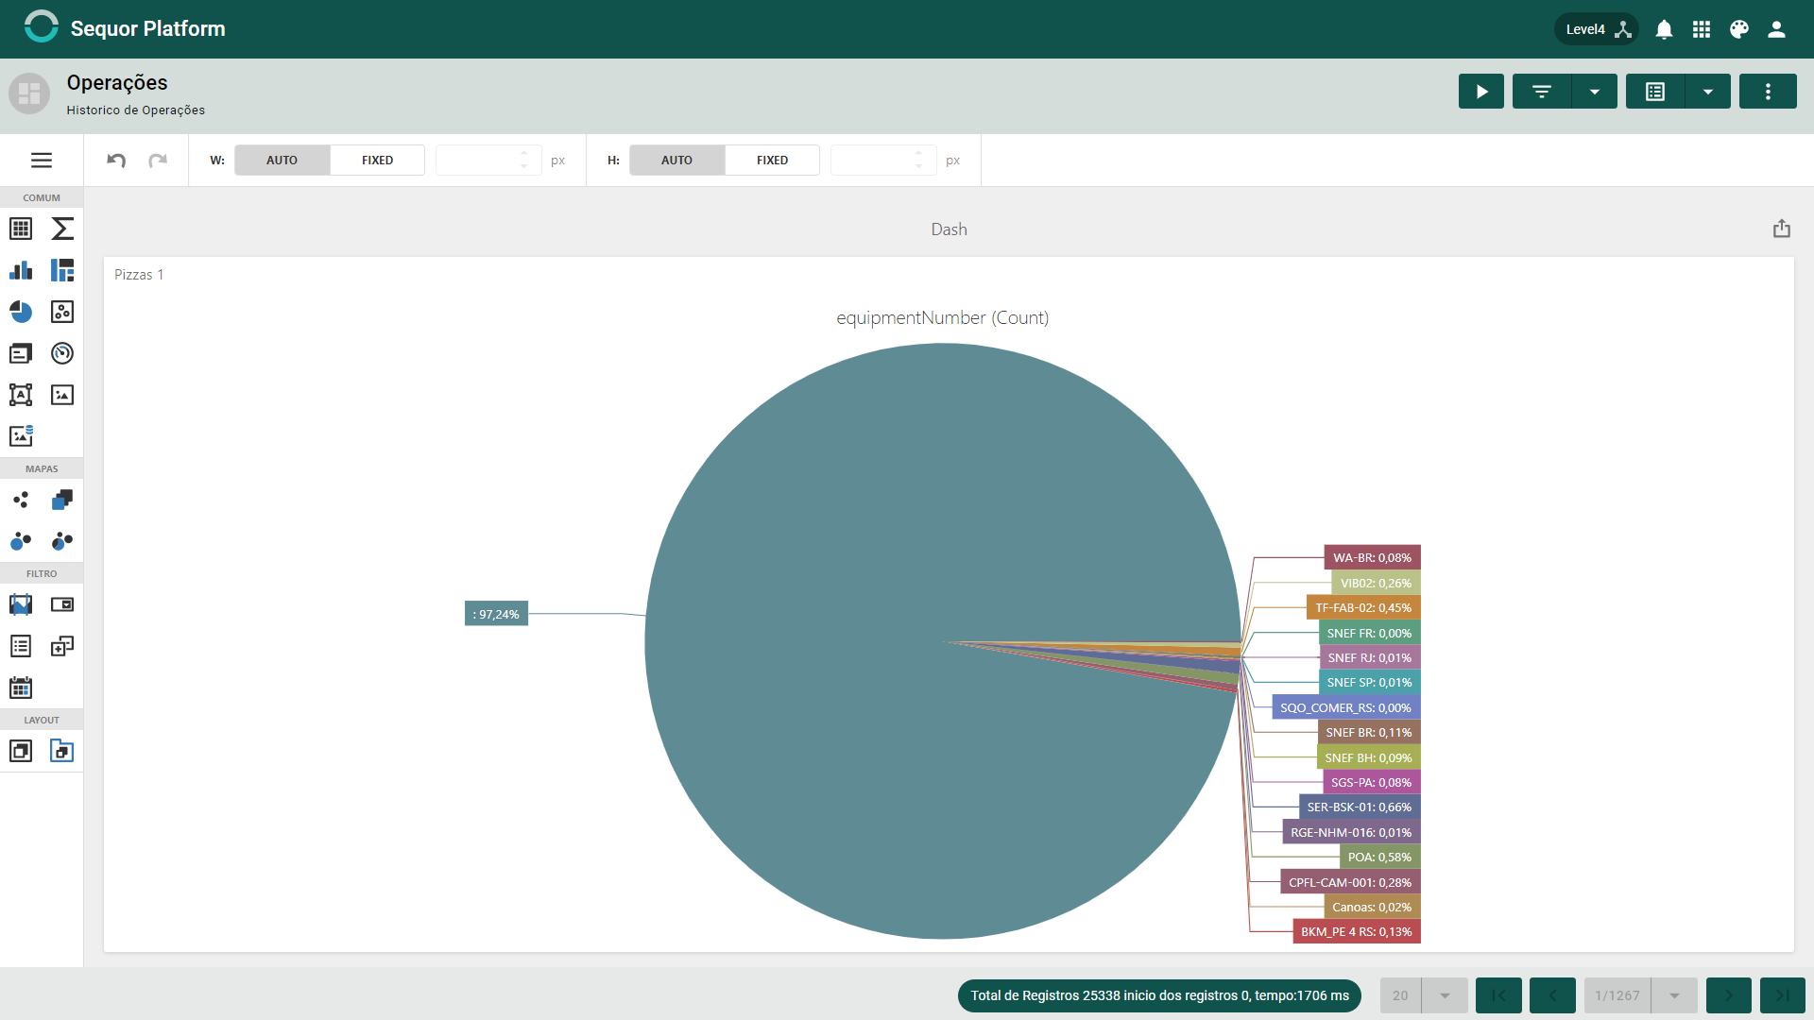Select the WA-BR: 0,08% label
The image size is (1814, 1020).
[1372, 558]
